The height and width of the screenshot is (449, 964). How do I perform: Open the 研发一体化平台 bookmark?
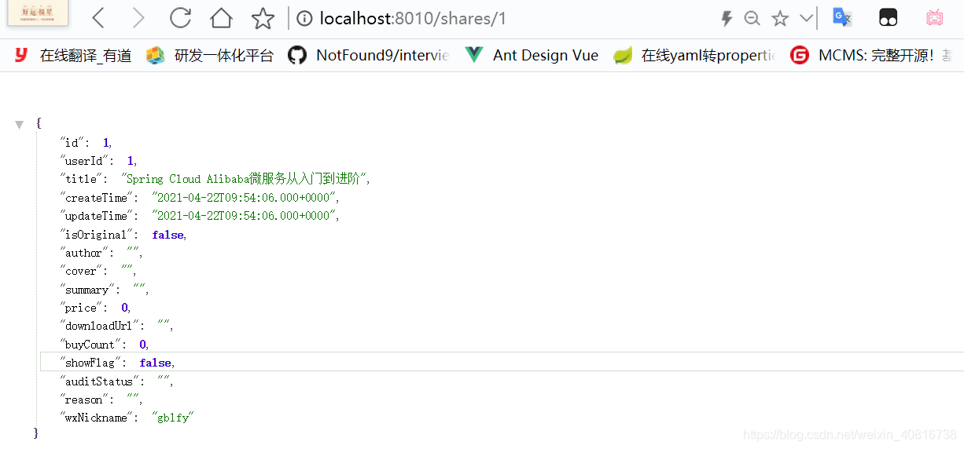tap(210, 55)
